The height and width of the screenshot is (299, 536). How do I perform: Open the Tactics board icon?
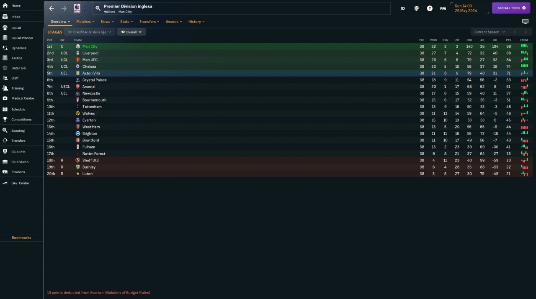click(5, 58)
